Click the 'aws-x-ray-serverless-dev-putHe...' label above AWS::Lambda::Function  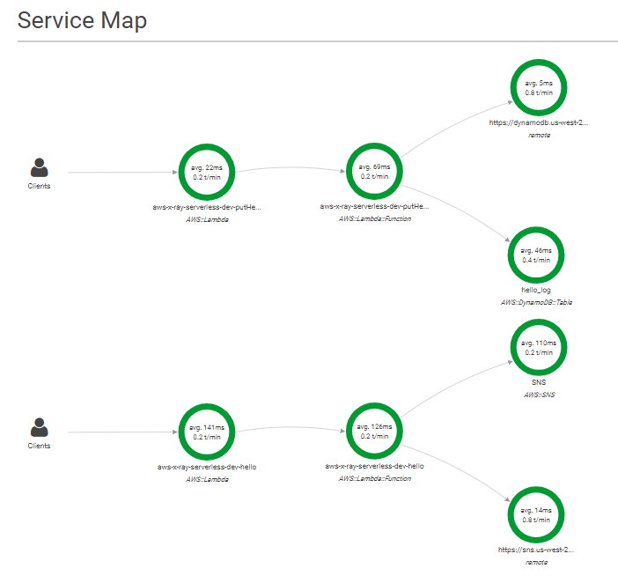374,207
